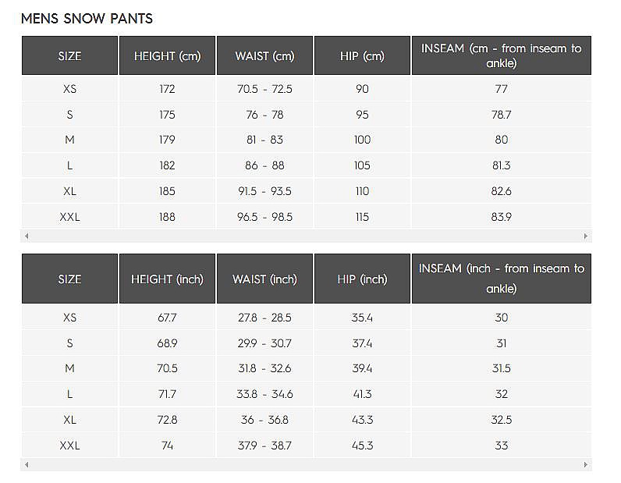Screen dimensions: 621x483
Task: Click the HIP (cm) column header
Action: click(362, 56)
